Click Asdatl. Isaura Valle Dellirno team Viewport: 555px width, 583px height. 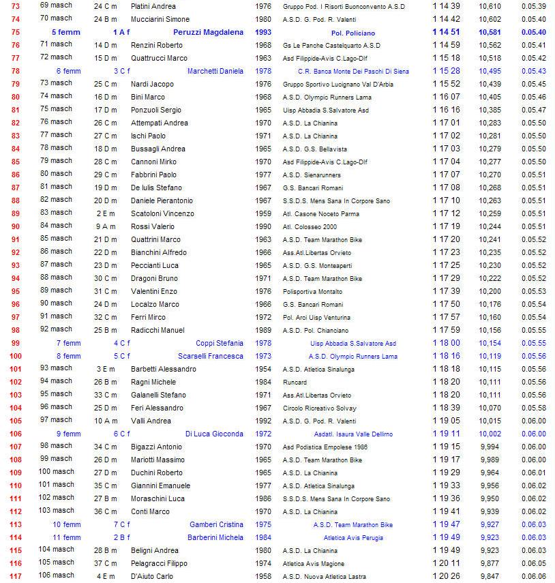pyautogui.click(x=353, y=434)
